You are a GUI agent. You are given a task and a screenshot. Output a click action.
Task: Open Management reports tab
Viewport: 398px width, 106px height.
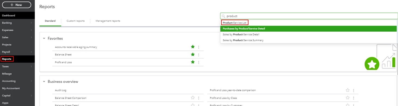(x=108, y=21)
